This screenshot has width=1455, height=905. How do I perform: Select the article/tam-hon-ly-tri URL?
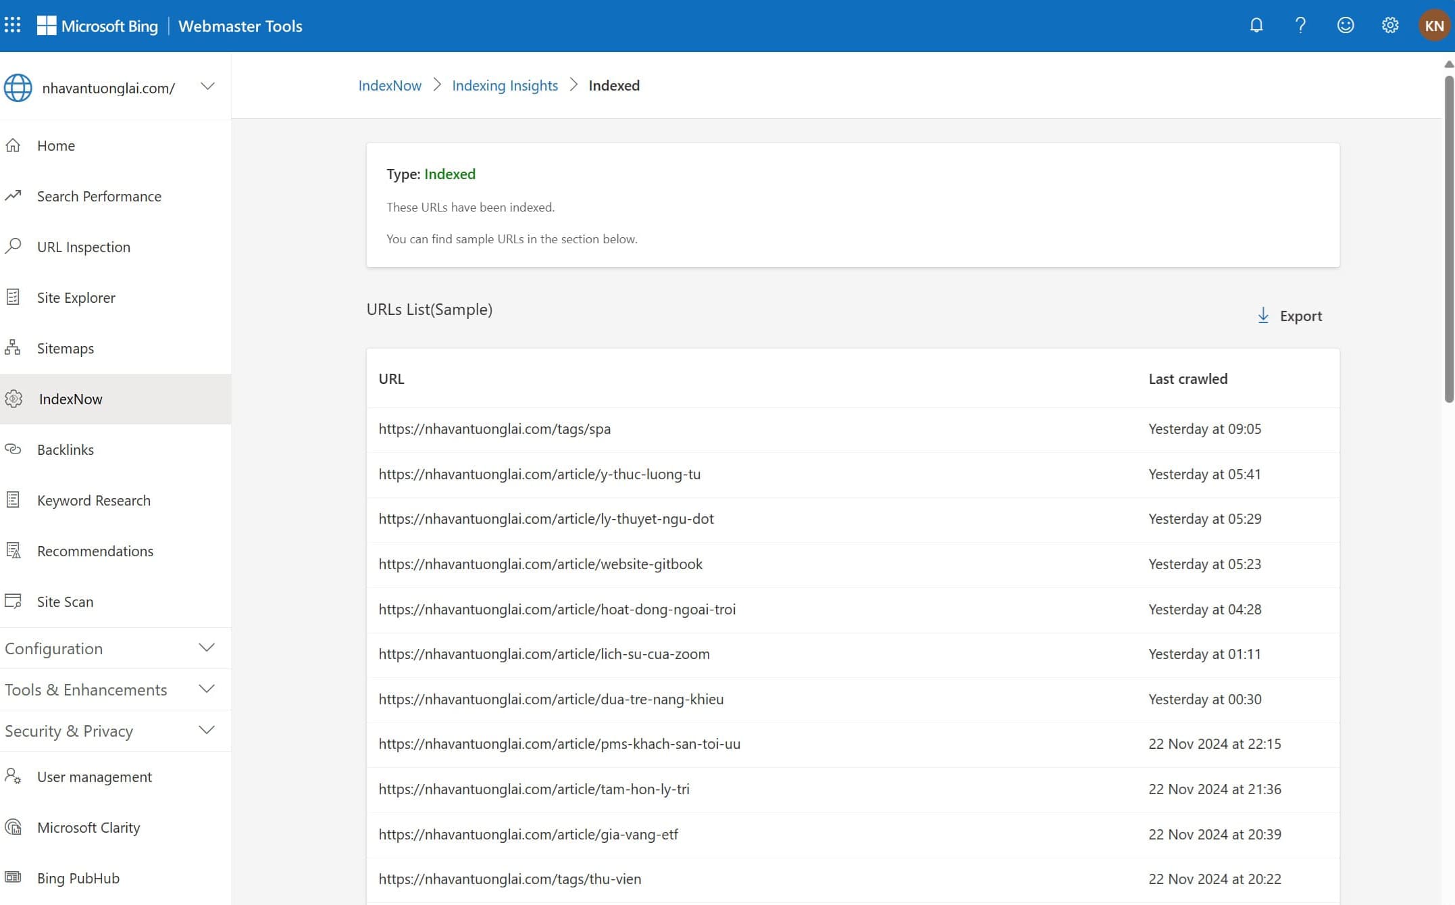tap(534, 789)
